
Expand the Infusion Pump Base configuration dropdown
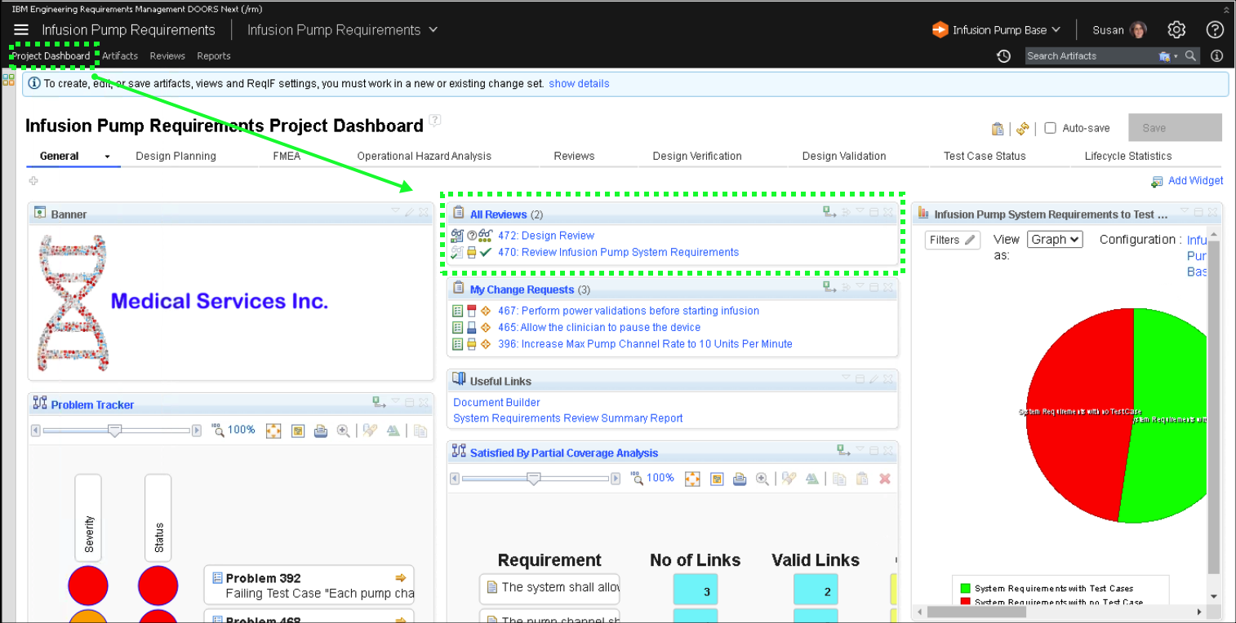[x=998, y=30]
